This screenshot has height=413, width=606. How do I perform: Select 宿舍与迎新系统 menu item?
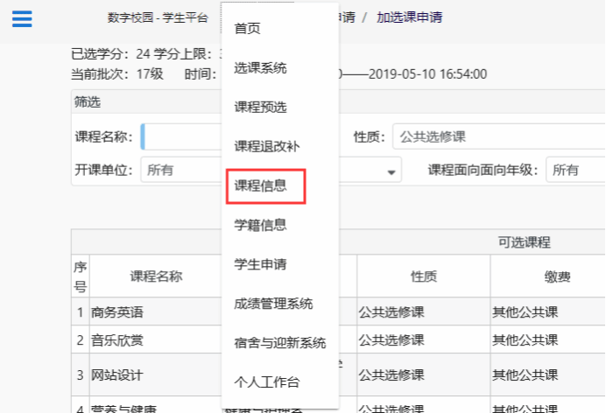[x=279, y=343]
